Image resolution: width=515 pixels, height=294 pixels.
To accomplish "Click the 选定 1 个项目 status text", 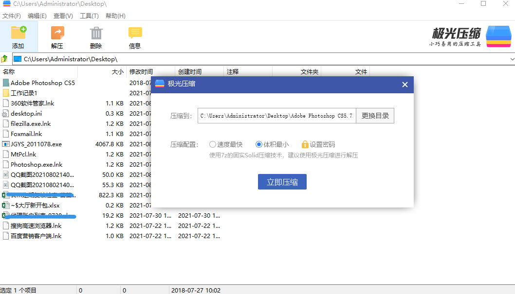I will pyautogui.click(x=18, y=291).
